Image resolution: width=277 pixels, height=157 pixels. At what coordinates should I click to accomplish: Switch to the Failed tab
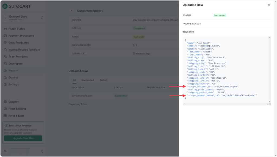[103, 80]
